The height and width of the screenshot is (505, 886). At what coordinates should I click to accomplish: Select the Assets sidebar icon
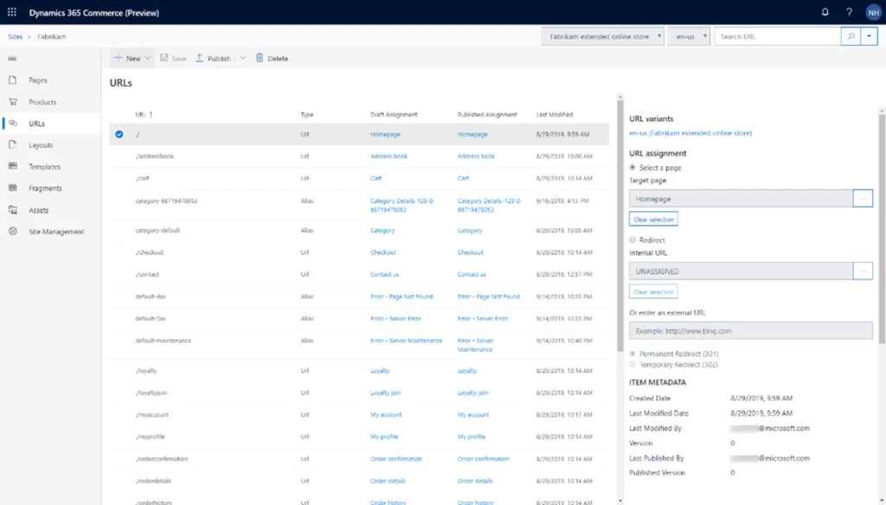38,209
